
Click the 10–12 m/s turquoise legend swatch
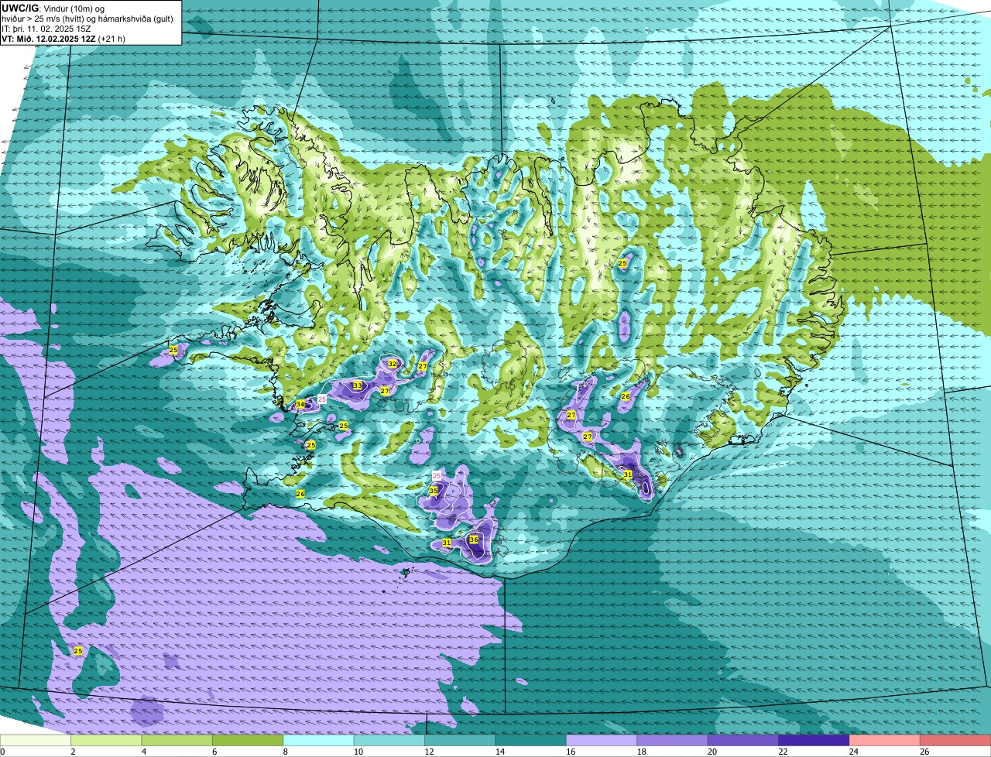click(x=389, y=741)
